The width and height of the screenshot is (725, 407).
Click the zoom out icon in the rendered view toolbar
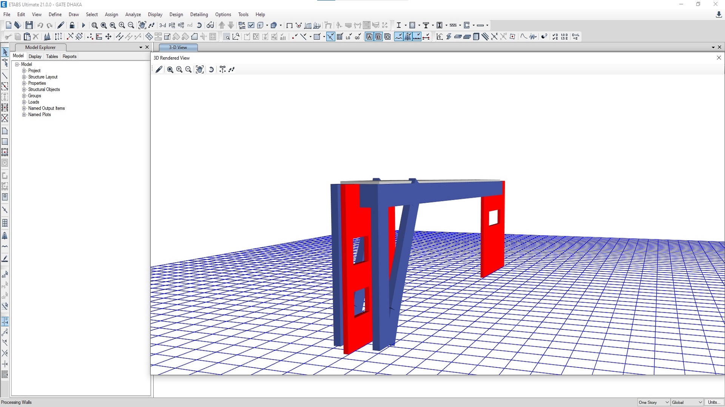point(188,69)
